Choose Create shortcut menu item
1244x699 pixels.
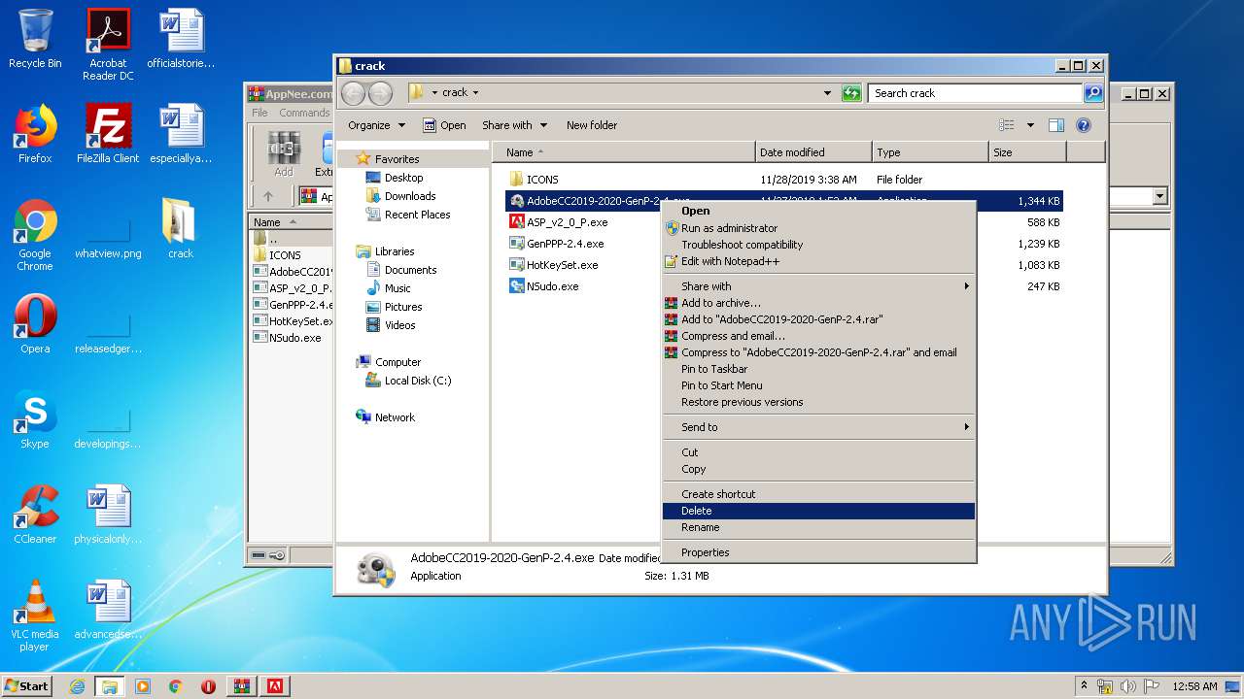pyautogui.click(x=818, y=494)
